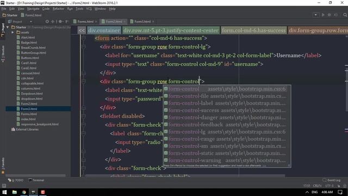Select Alert.html in project tree
Screen dimensions: 348x196
[x=28, y=38]
